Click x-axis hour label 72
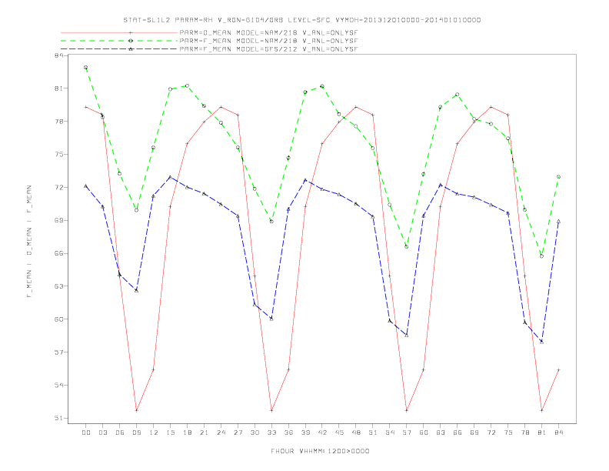 point(491,433)
